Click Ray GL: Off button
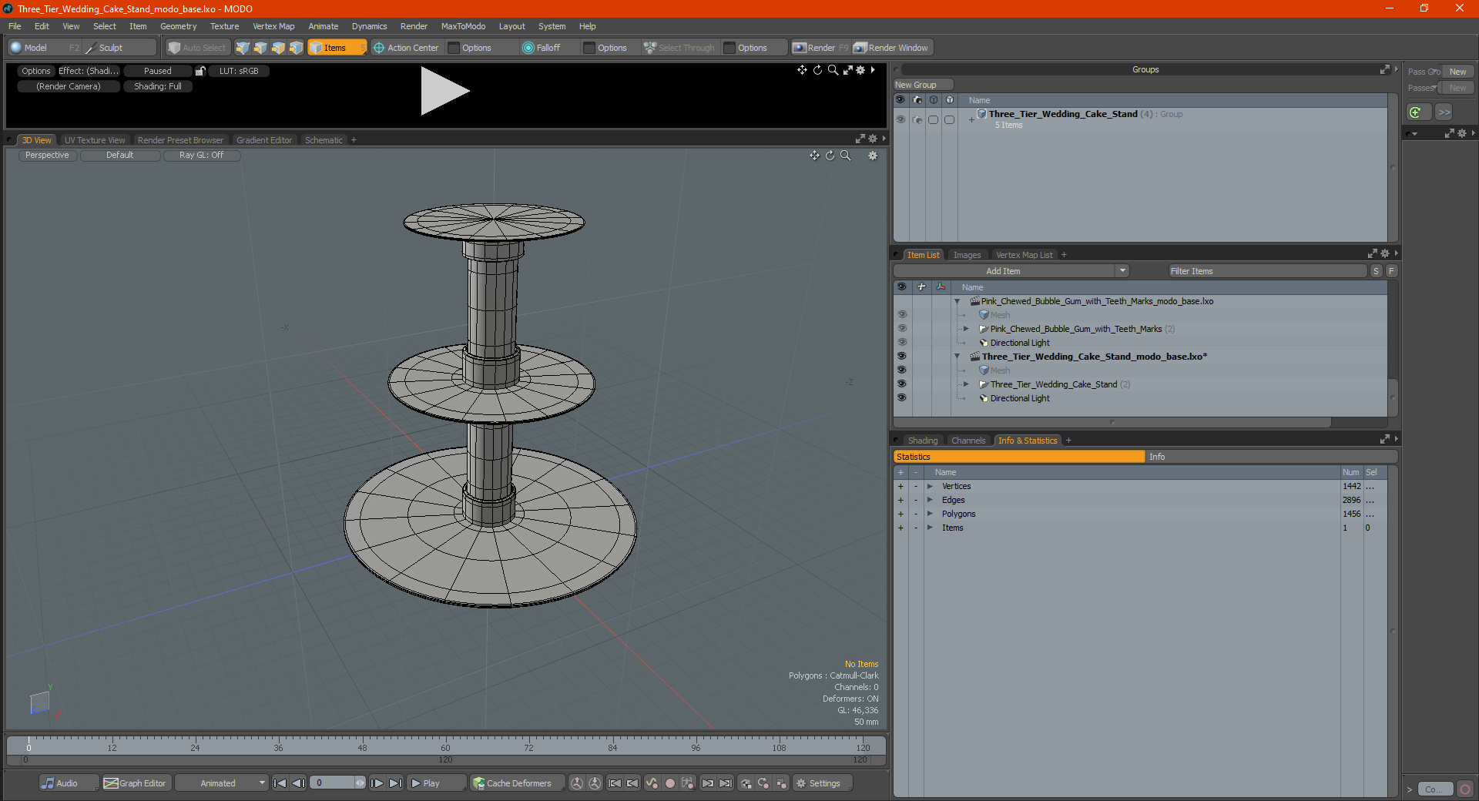This screenshot has height=801, width=1479. click(202, 156)
